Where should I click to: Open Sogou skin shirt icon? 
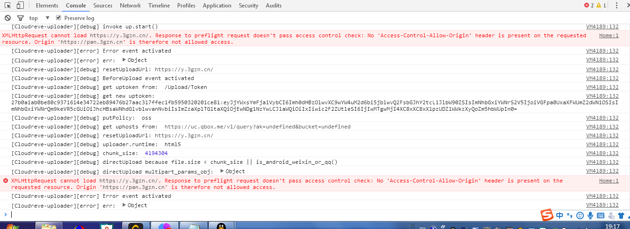pos(621,216)
